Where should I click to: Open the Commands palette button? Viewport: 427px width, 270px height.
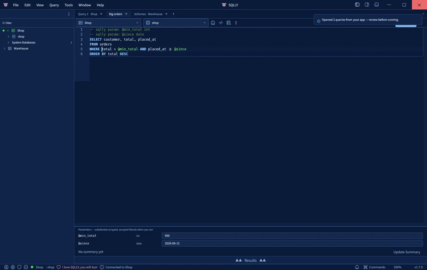374,267
